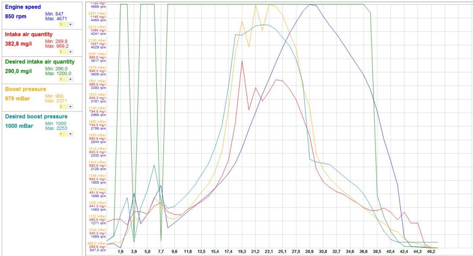Screen dimensions: 473x256
Task: Click the 11,6 time axis label
Action: click(188, 252)
